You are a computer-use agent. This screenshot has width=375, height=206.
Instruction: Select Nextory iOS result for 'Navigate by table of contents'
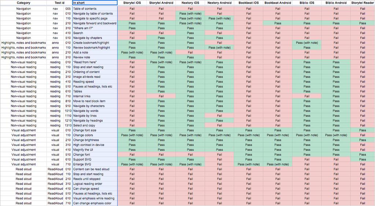point(190,14)
